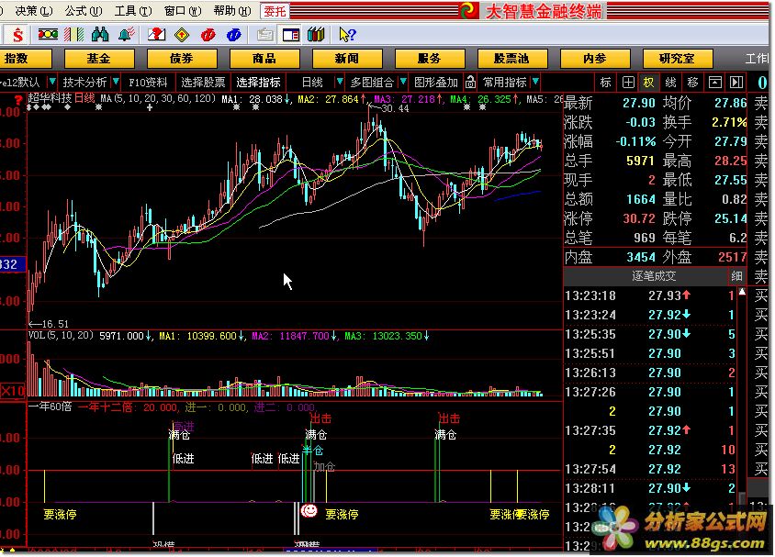This screenshot has width=775, height=557.
Task: Click the 日线 period button
Action: [312, 82]
